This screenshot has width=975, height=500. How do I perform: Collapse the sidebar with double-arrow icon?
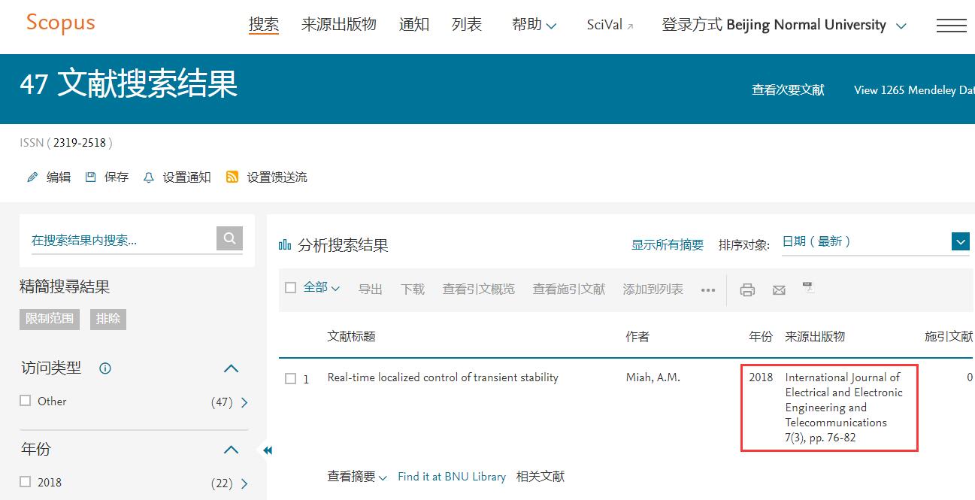(267, 450)
